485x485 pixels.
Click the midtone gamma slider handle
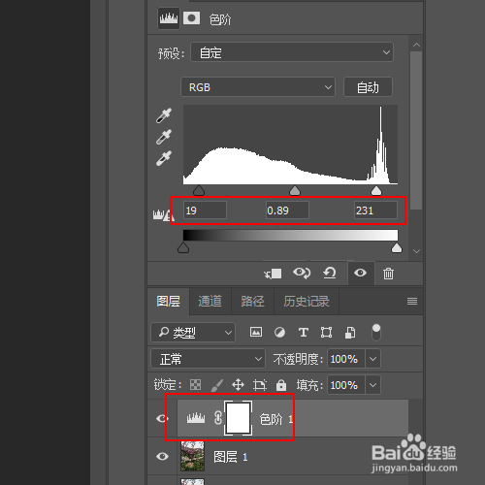click(295, 190)
